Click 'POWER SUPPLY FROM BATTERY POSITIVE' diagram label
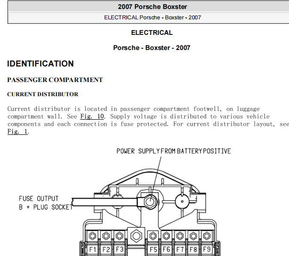 pos(173,151)
